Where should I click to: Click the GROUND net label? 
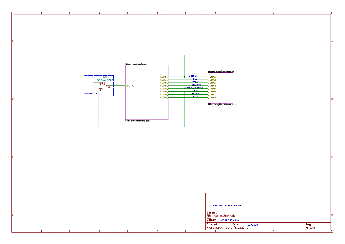pos(196,85)
